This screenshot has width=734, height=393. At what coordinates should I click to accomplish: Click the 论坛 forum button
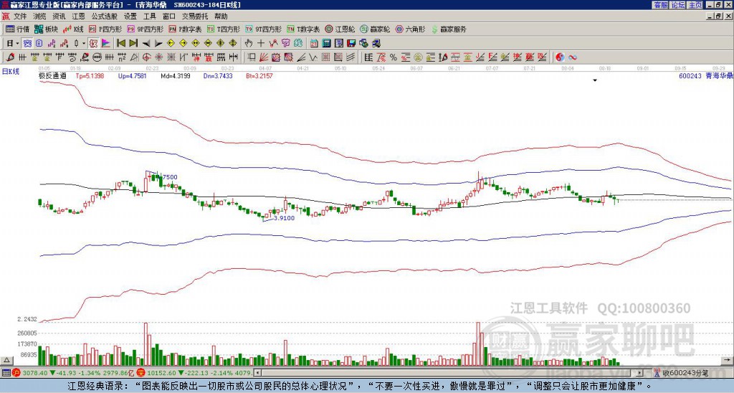(x=678, y=5)
